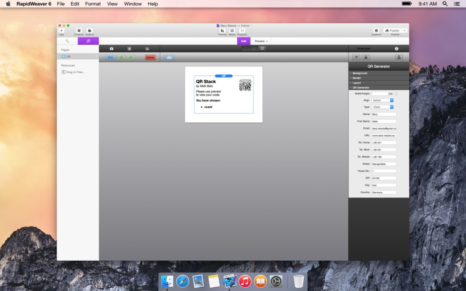Click the City input field
Screen dimensions: 466x291
[x=384, y=185]
